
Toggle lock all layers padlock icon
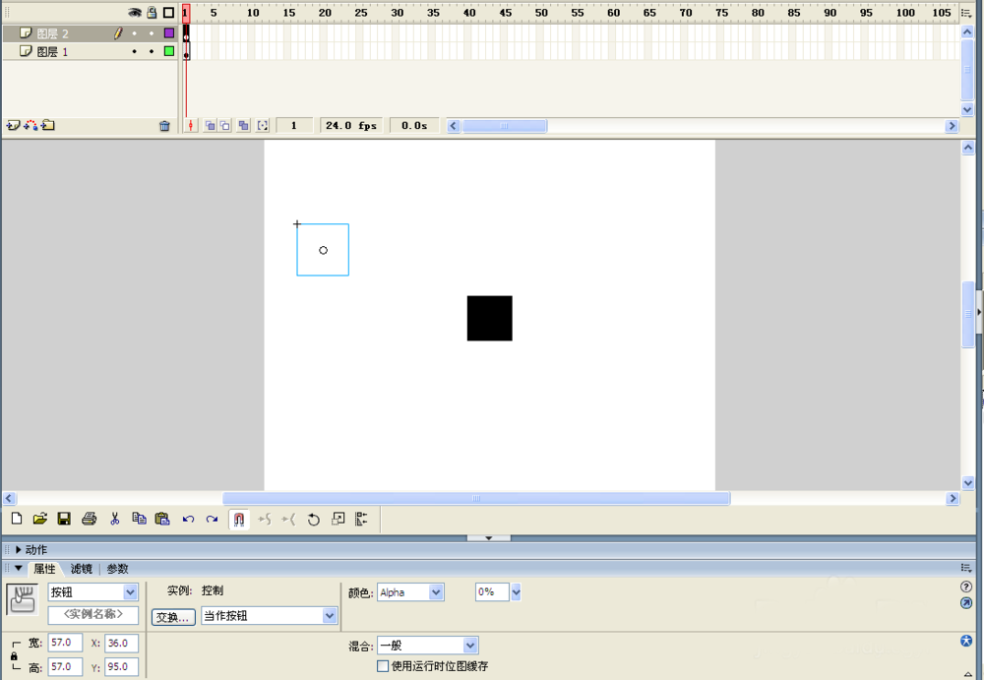152,13
